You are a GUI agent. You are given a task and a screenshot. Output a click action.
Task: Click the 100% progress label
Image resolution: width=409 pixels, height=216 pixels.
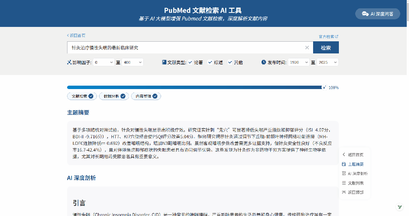(333, 88)
